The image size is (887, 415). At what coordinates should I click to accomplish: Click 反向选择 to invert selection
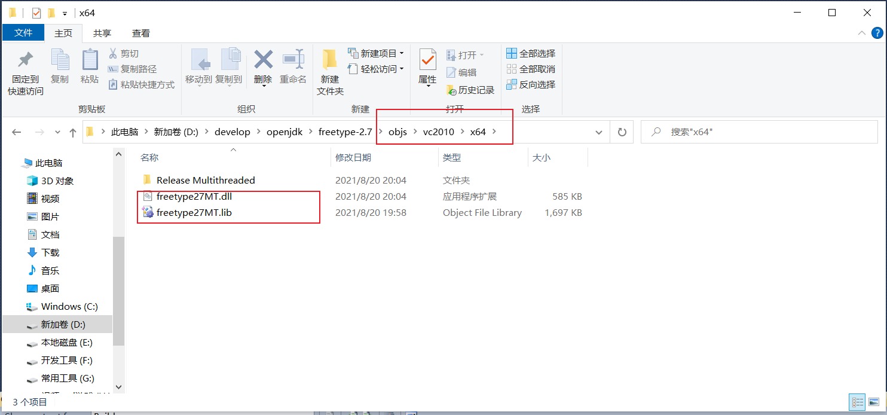click(531, 85)
